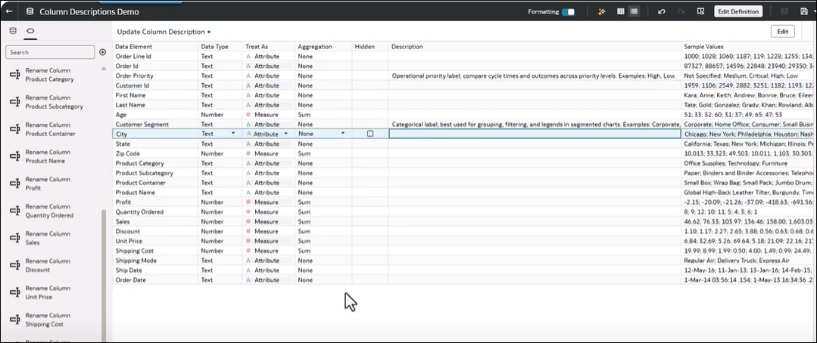Click the greyed database icon in toolbar
This screenshot has height=343, width=817.
[x=784, y=11]
